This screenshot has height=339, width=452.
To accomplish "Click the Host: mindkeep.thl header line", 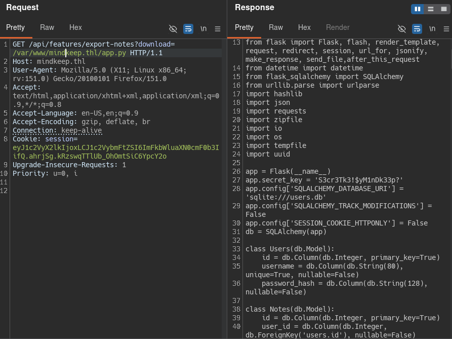I will (x=49, y=61).
